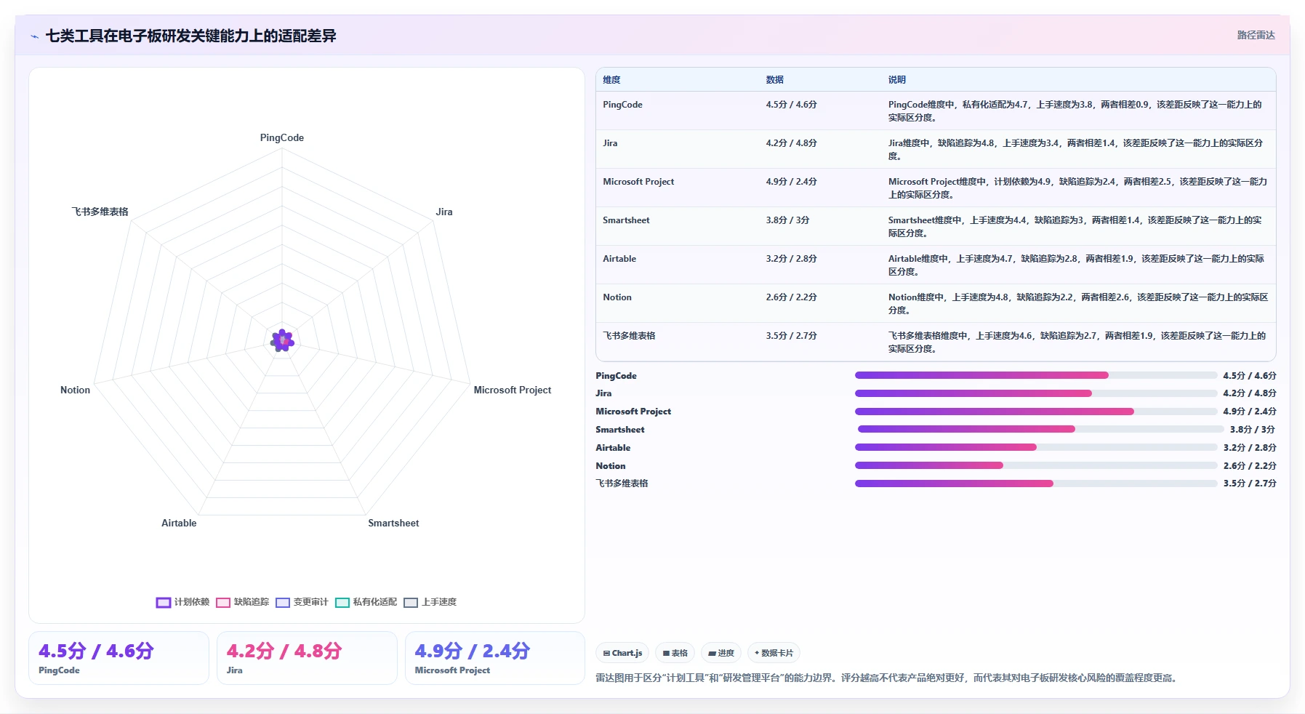Click the Notion progress bar

coord(1036,465)
